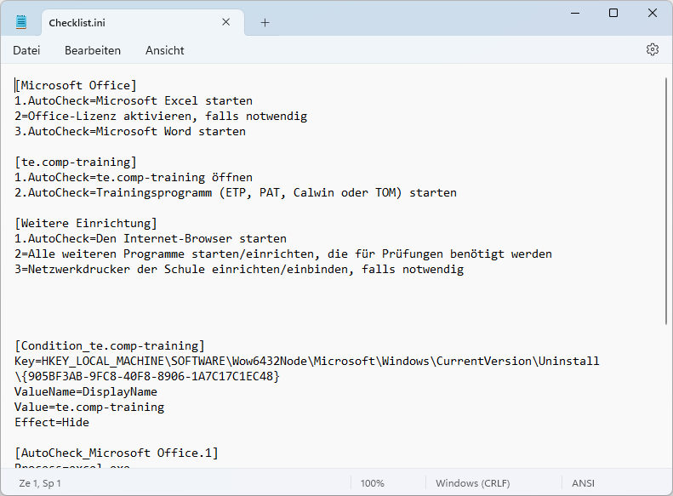Screen dimensions: 673x496
Task: Maximize the Notepad window
Action: (613, 14)
